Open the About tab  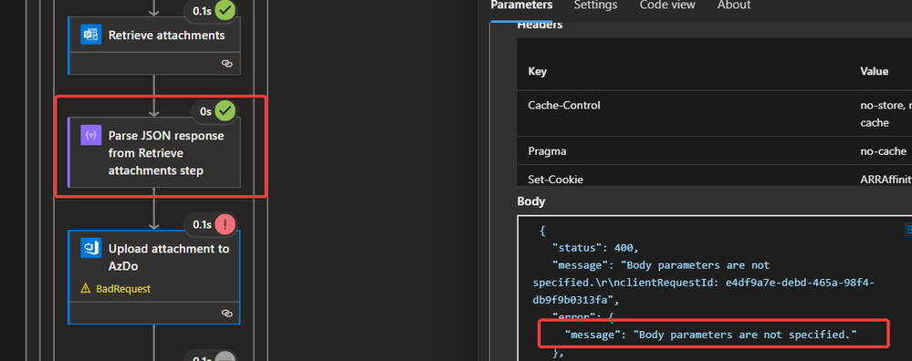point(734,5)
